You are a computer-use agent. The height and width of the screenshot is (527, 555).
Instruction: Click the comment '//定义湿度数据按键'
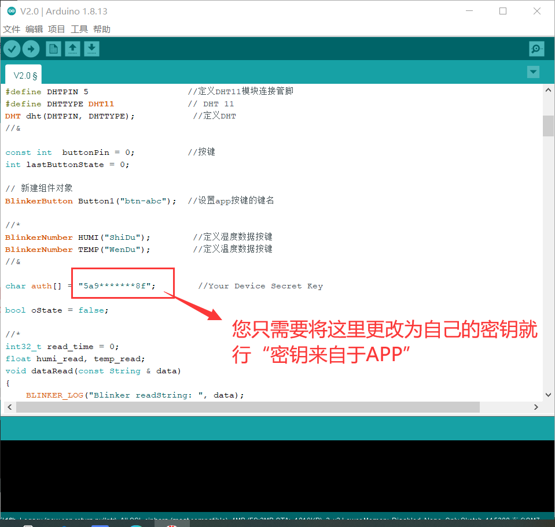tap(233, 237)
